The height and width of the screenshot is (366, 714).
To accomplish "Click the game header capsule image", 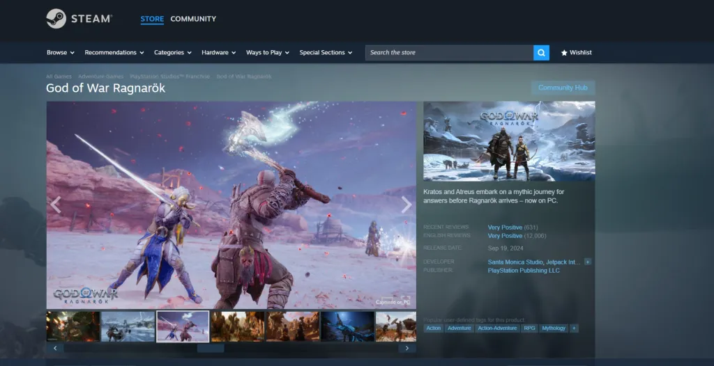I will (509, 141).
